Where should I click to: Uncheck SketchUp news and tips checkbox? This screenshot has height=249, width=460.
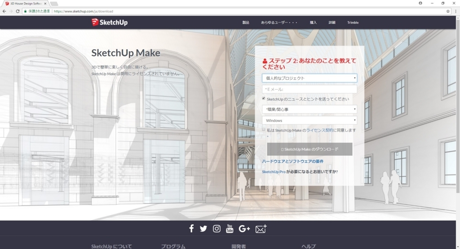(x=263, y=98)
